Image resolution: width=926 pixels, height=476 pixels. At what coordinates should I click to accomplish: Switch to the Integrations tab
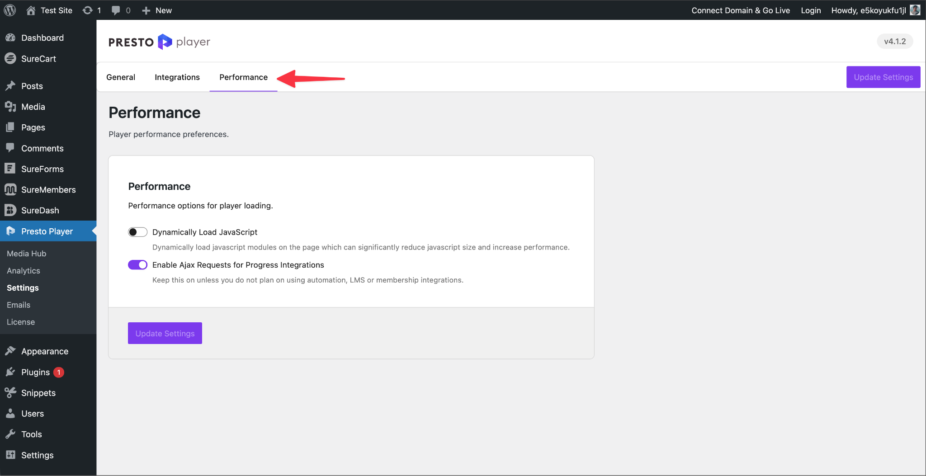pyautogui.click(x=177, y=77)
